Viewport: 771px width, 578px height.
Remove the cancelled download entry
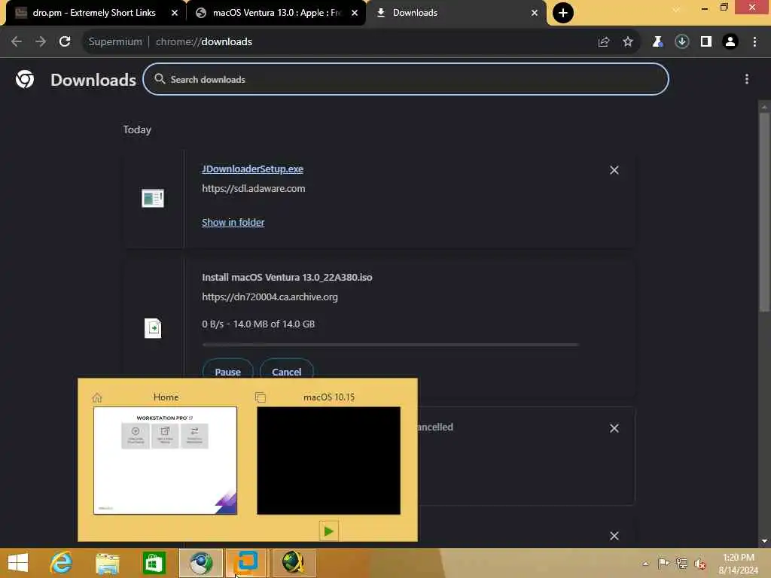pyautogui.click(x=614, y=428)
